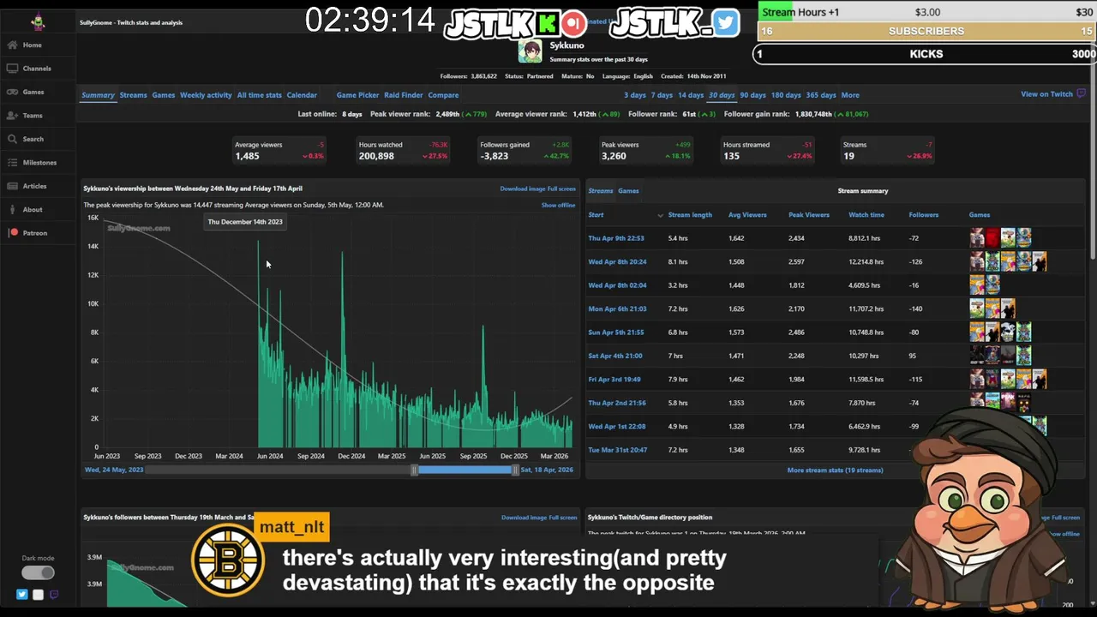Select the 30 days range
The width and height of the screenshot is (1097, 617).
pos(722,95)
